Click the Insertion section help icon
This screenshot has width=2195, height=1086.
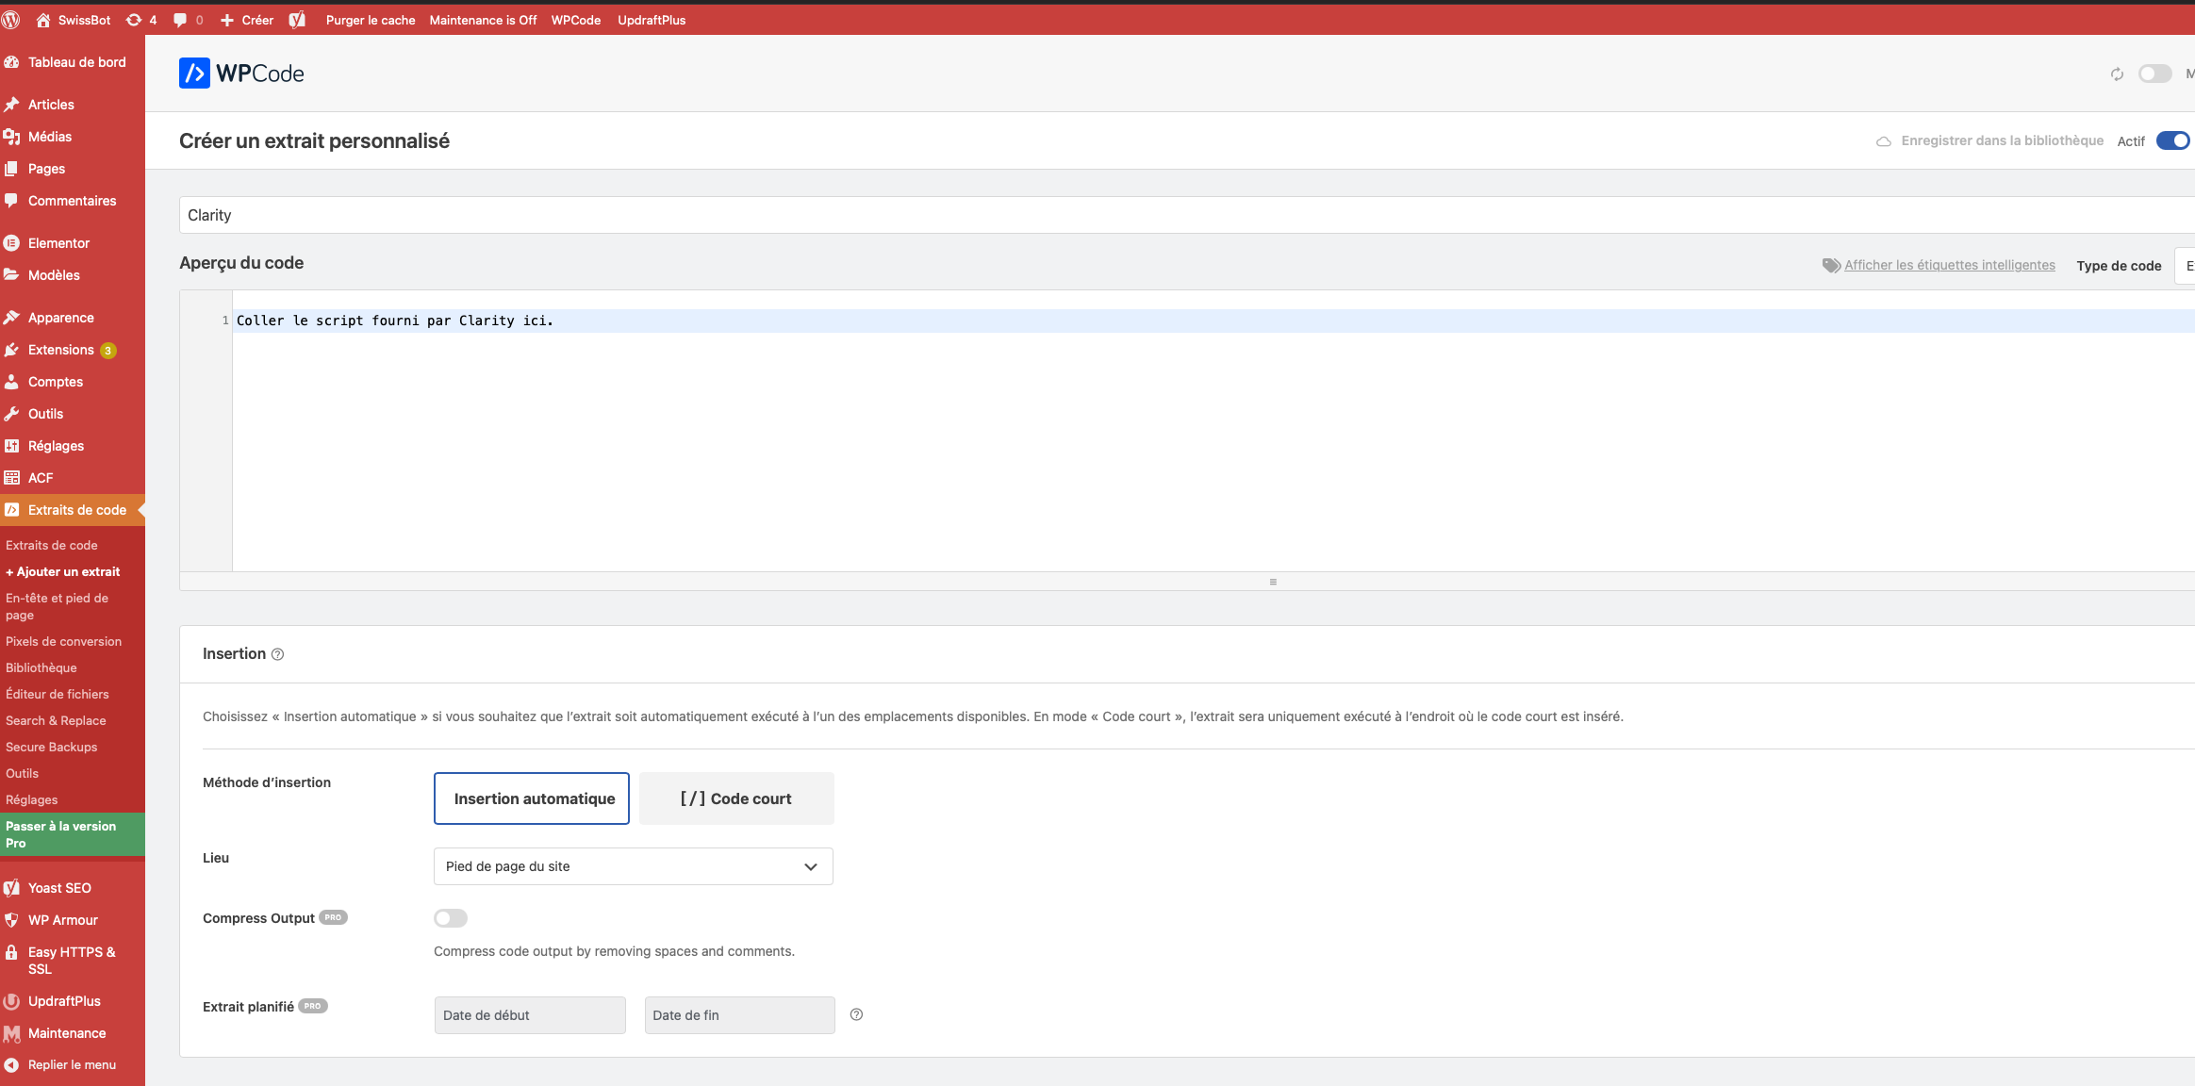click(x=278, y=654)
